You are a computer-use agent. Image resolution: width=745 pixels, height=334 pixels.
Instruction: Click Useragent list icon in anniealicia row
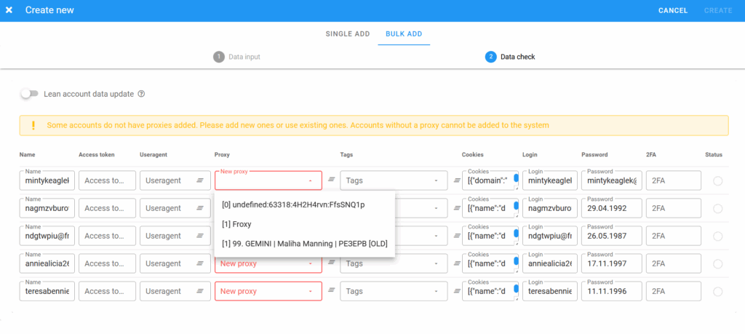(x=201, y=263)
